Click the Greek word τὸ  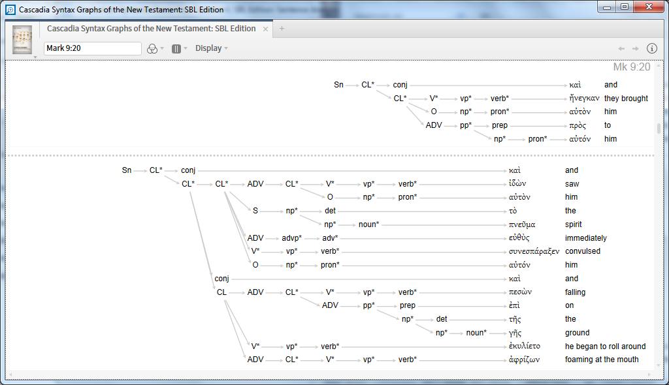point(513,211)
